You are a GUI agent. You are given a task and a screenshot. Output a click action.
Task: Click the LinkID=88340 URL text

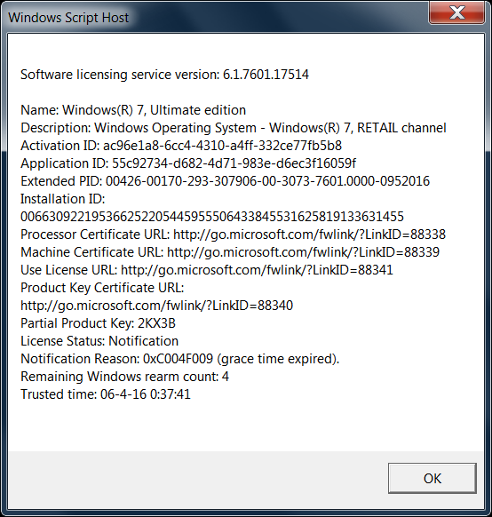coord(156,306)
